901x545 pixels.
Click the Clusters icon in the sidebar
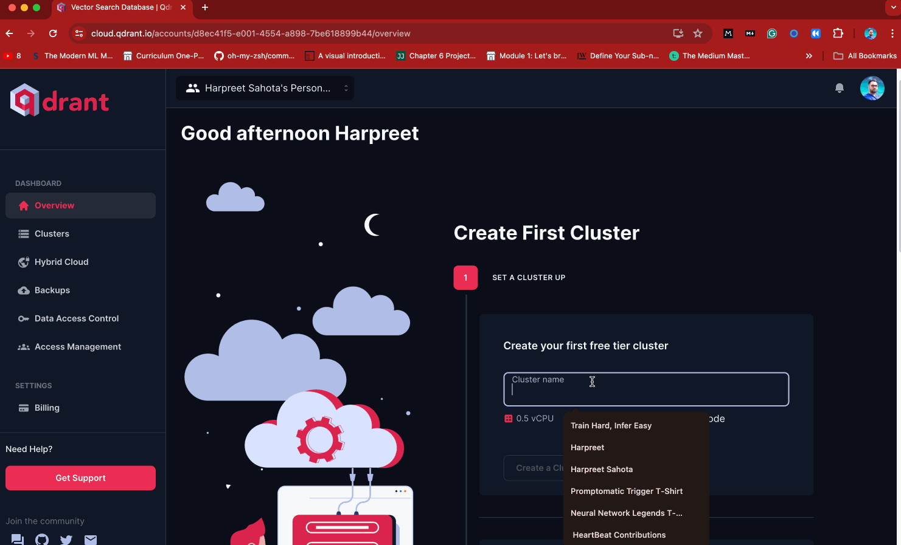coord(24,234)
